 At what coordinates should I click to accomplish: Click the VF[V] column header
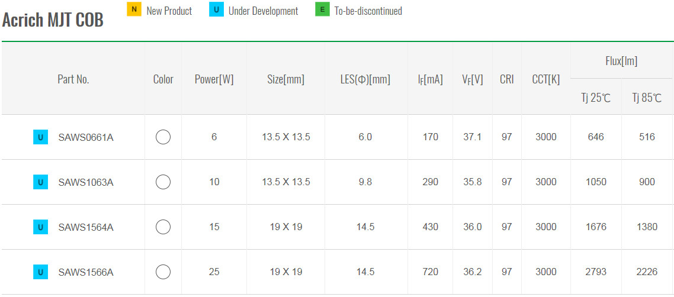[473, 79]
